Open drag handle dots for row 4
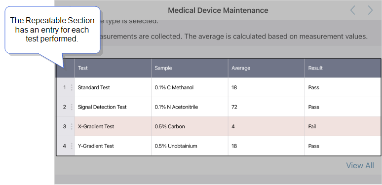 tap(72, 146)
